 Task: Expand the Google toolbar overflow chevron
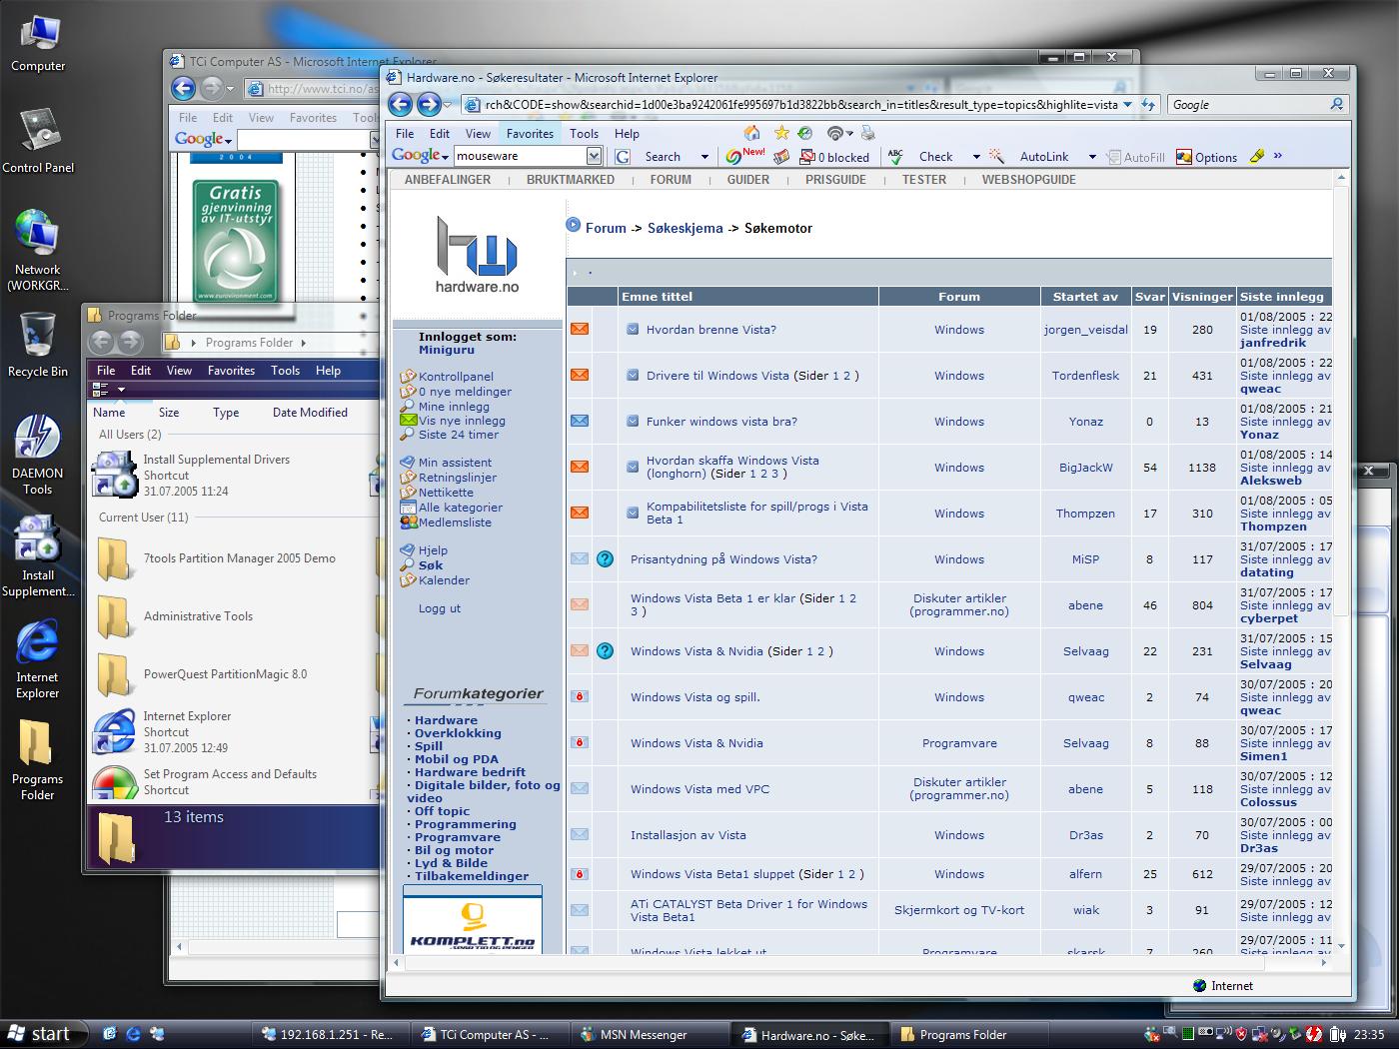(1278, 156)
